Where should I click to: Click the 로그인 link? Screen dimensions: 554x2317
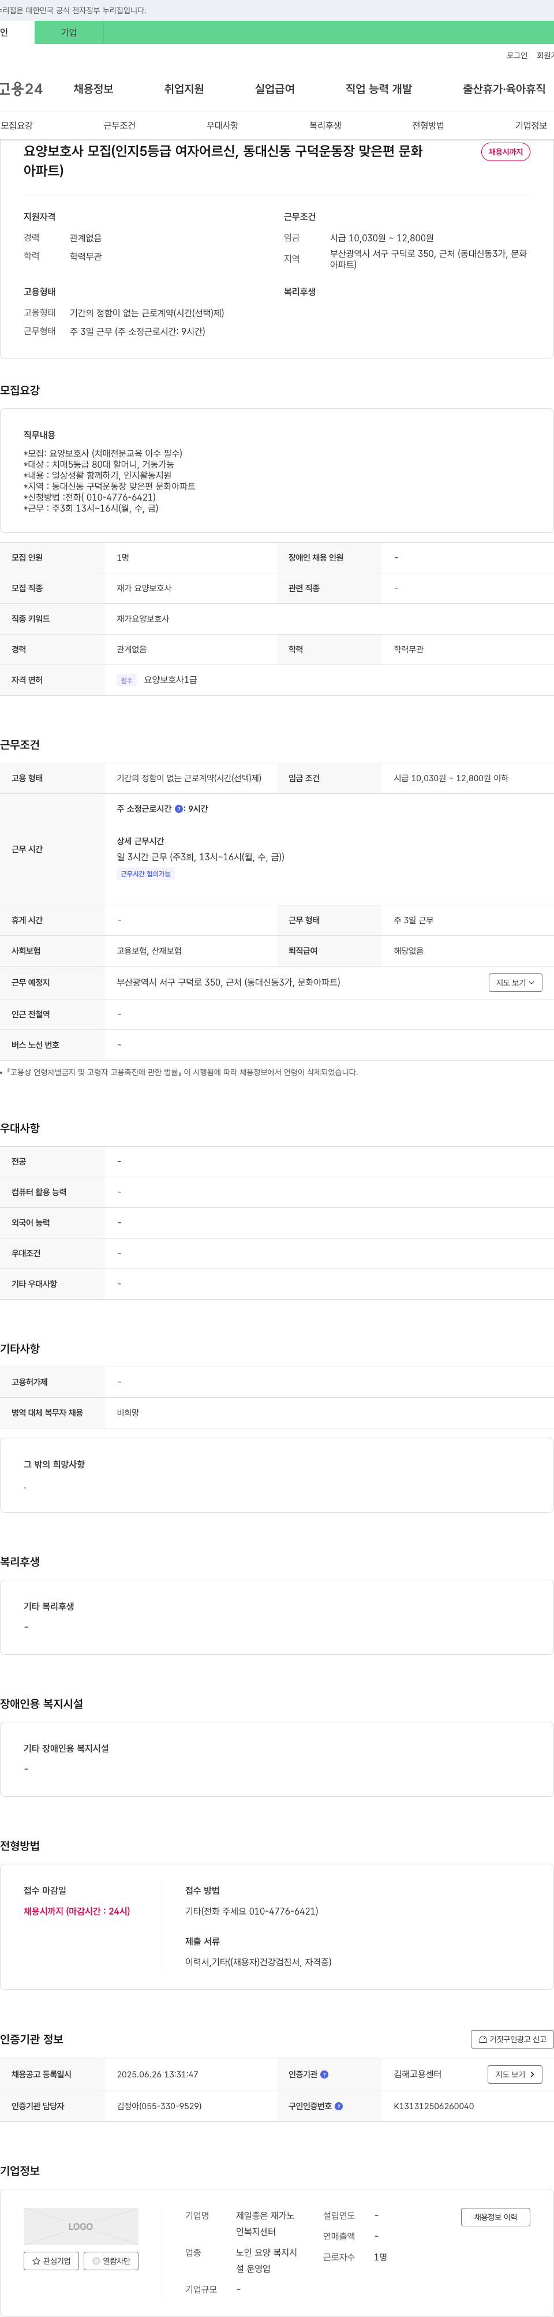[x=516, y=56]
